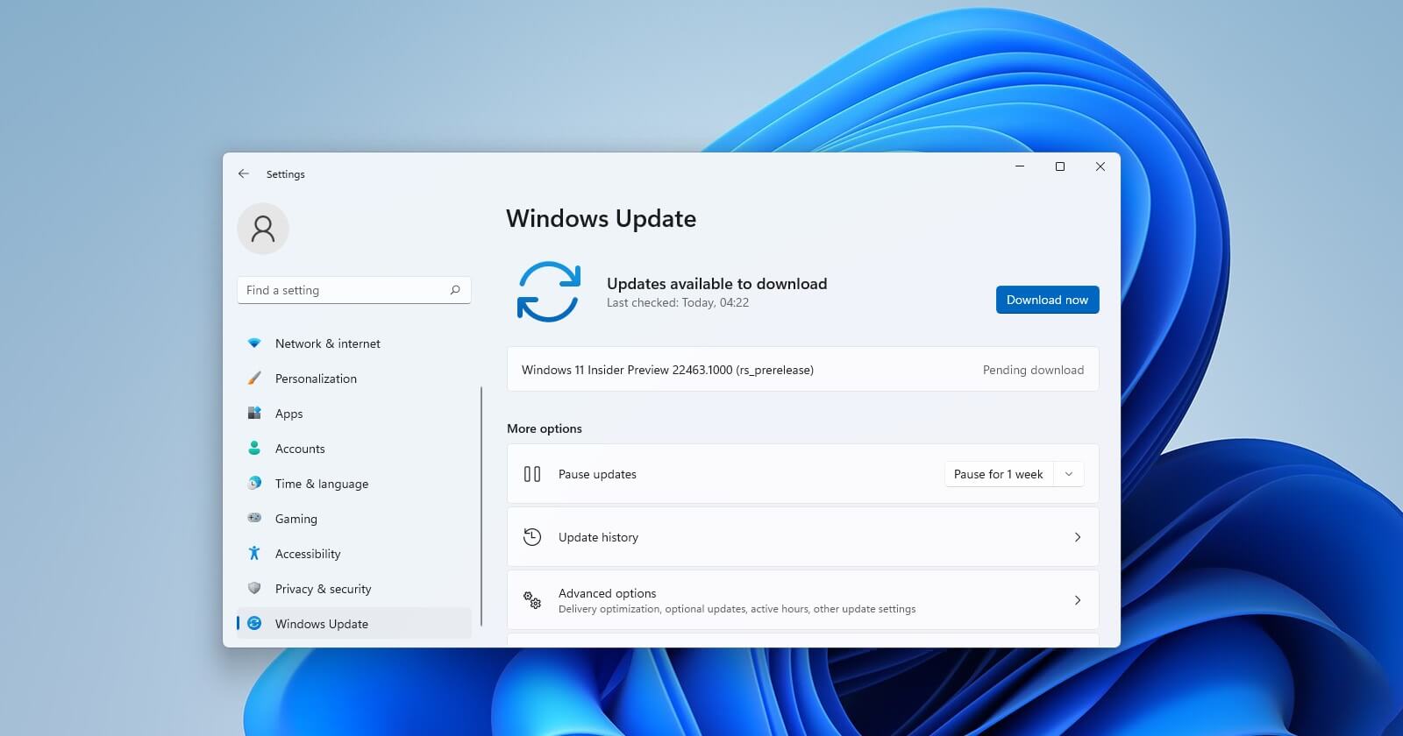Click Last checked: Today, 04:22 text
This screenshot has height=736, width=1403.
tap(678, 303)
